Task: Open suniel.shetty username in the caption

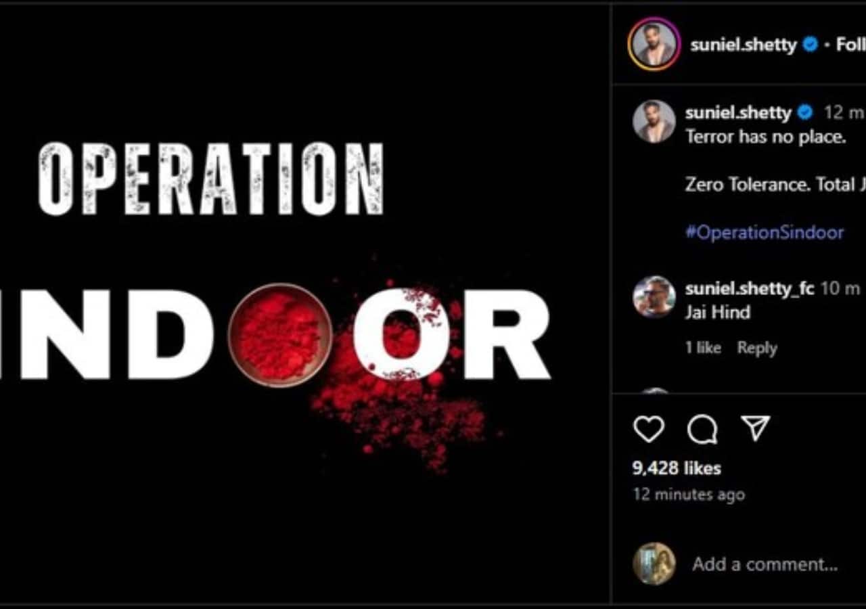Action: 738,112
